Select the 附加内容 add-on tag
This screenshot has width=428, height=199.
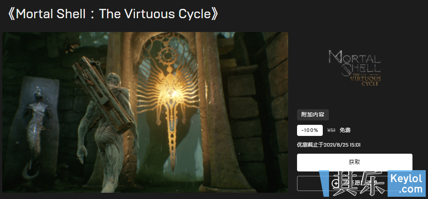click(313, 115)
